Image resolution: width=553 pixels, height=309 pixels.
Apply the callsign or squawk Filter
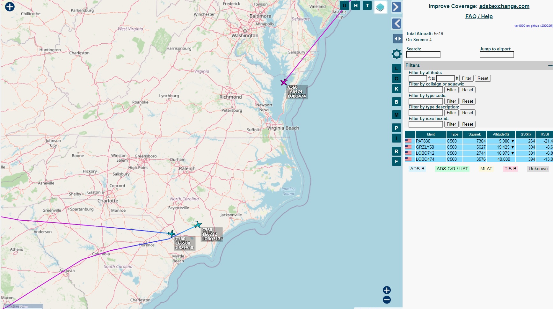(451, 90)
